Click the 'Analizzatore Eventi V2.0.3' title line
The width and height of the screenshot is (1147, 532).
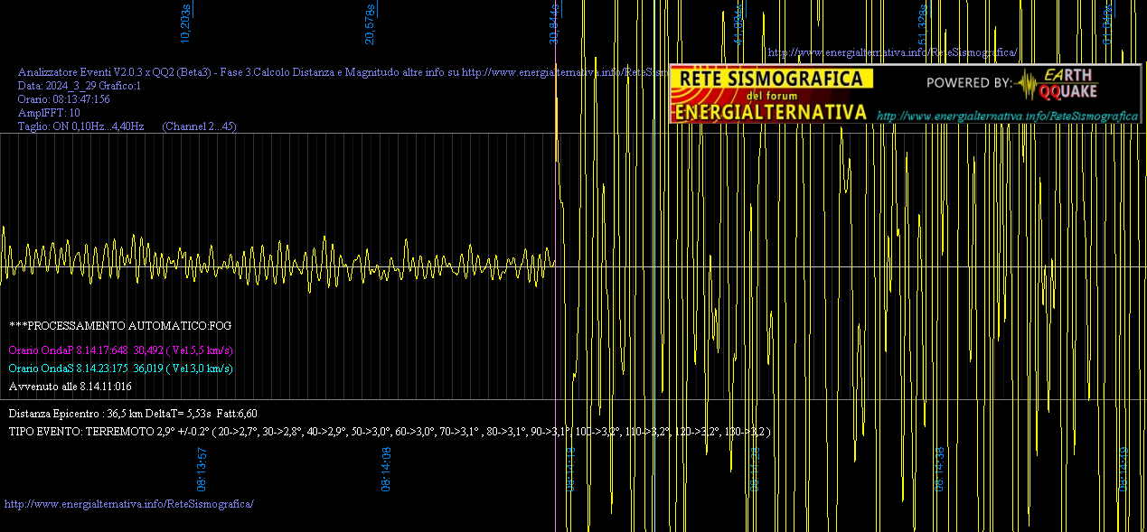[x=343, y=71]
